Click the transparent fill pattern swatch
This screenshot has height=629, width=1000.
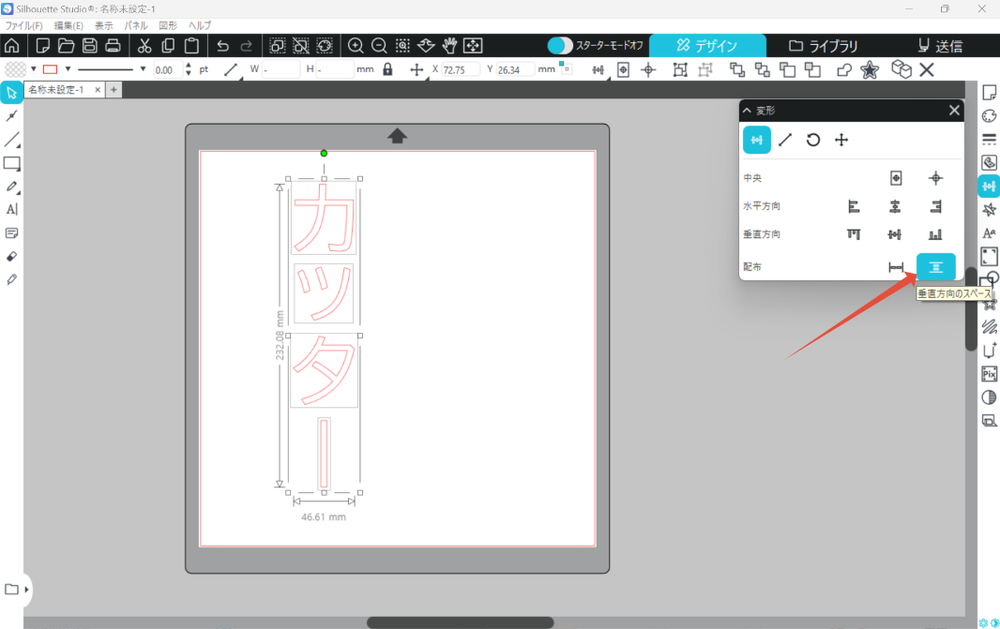coord(15,68)
